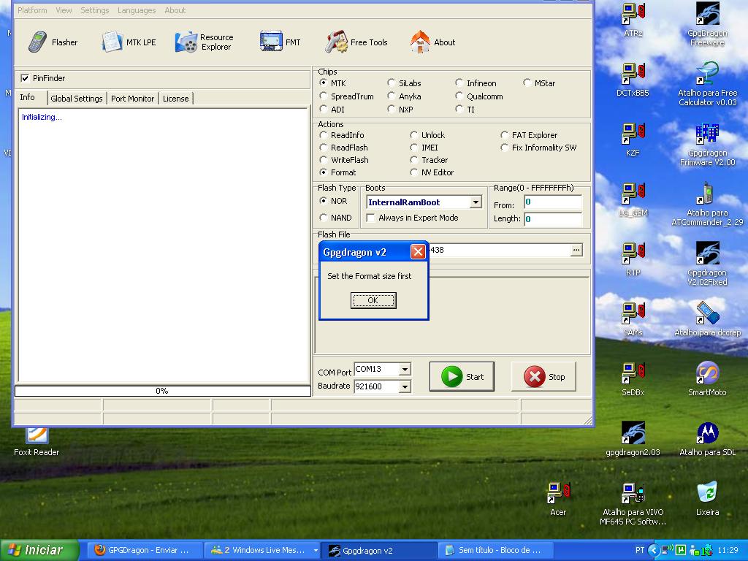Select the FAT Explorer action
748x561 pixels.
pos(504,135)
